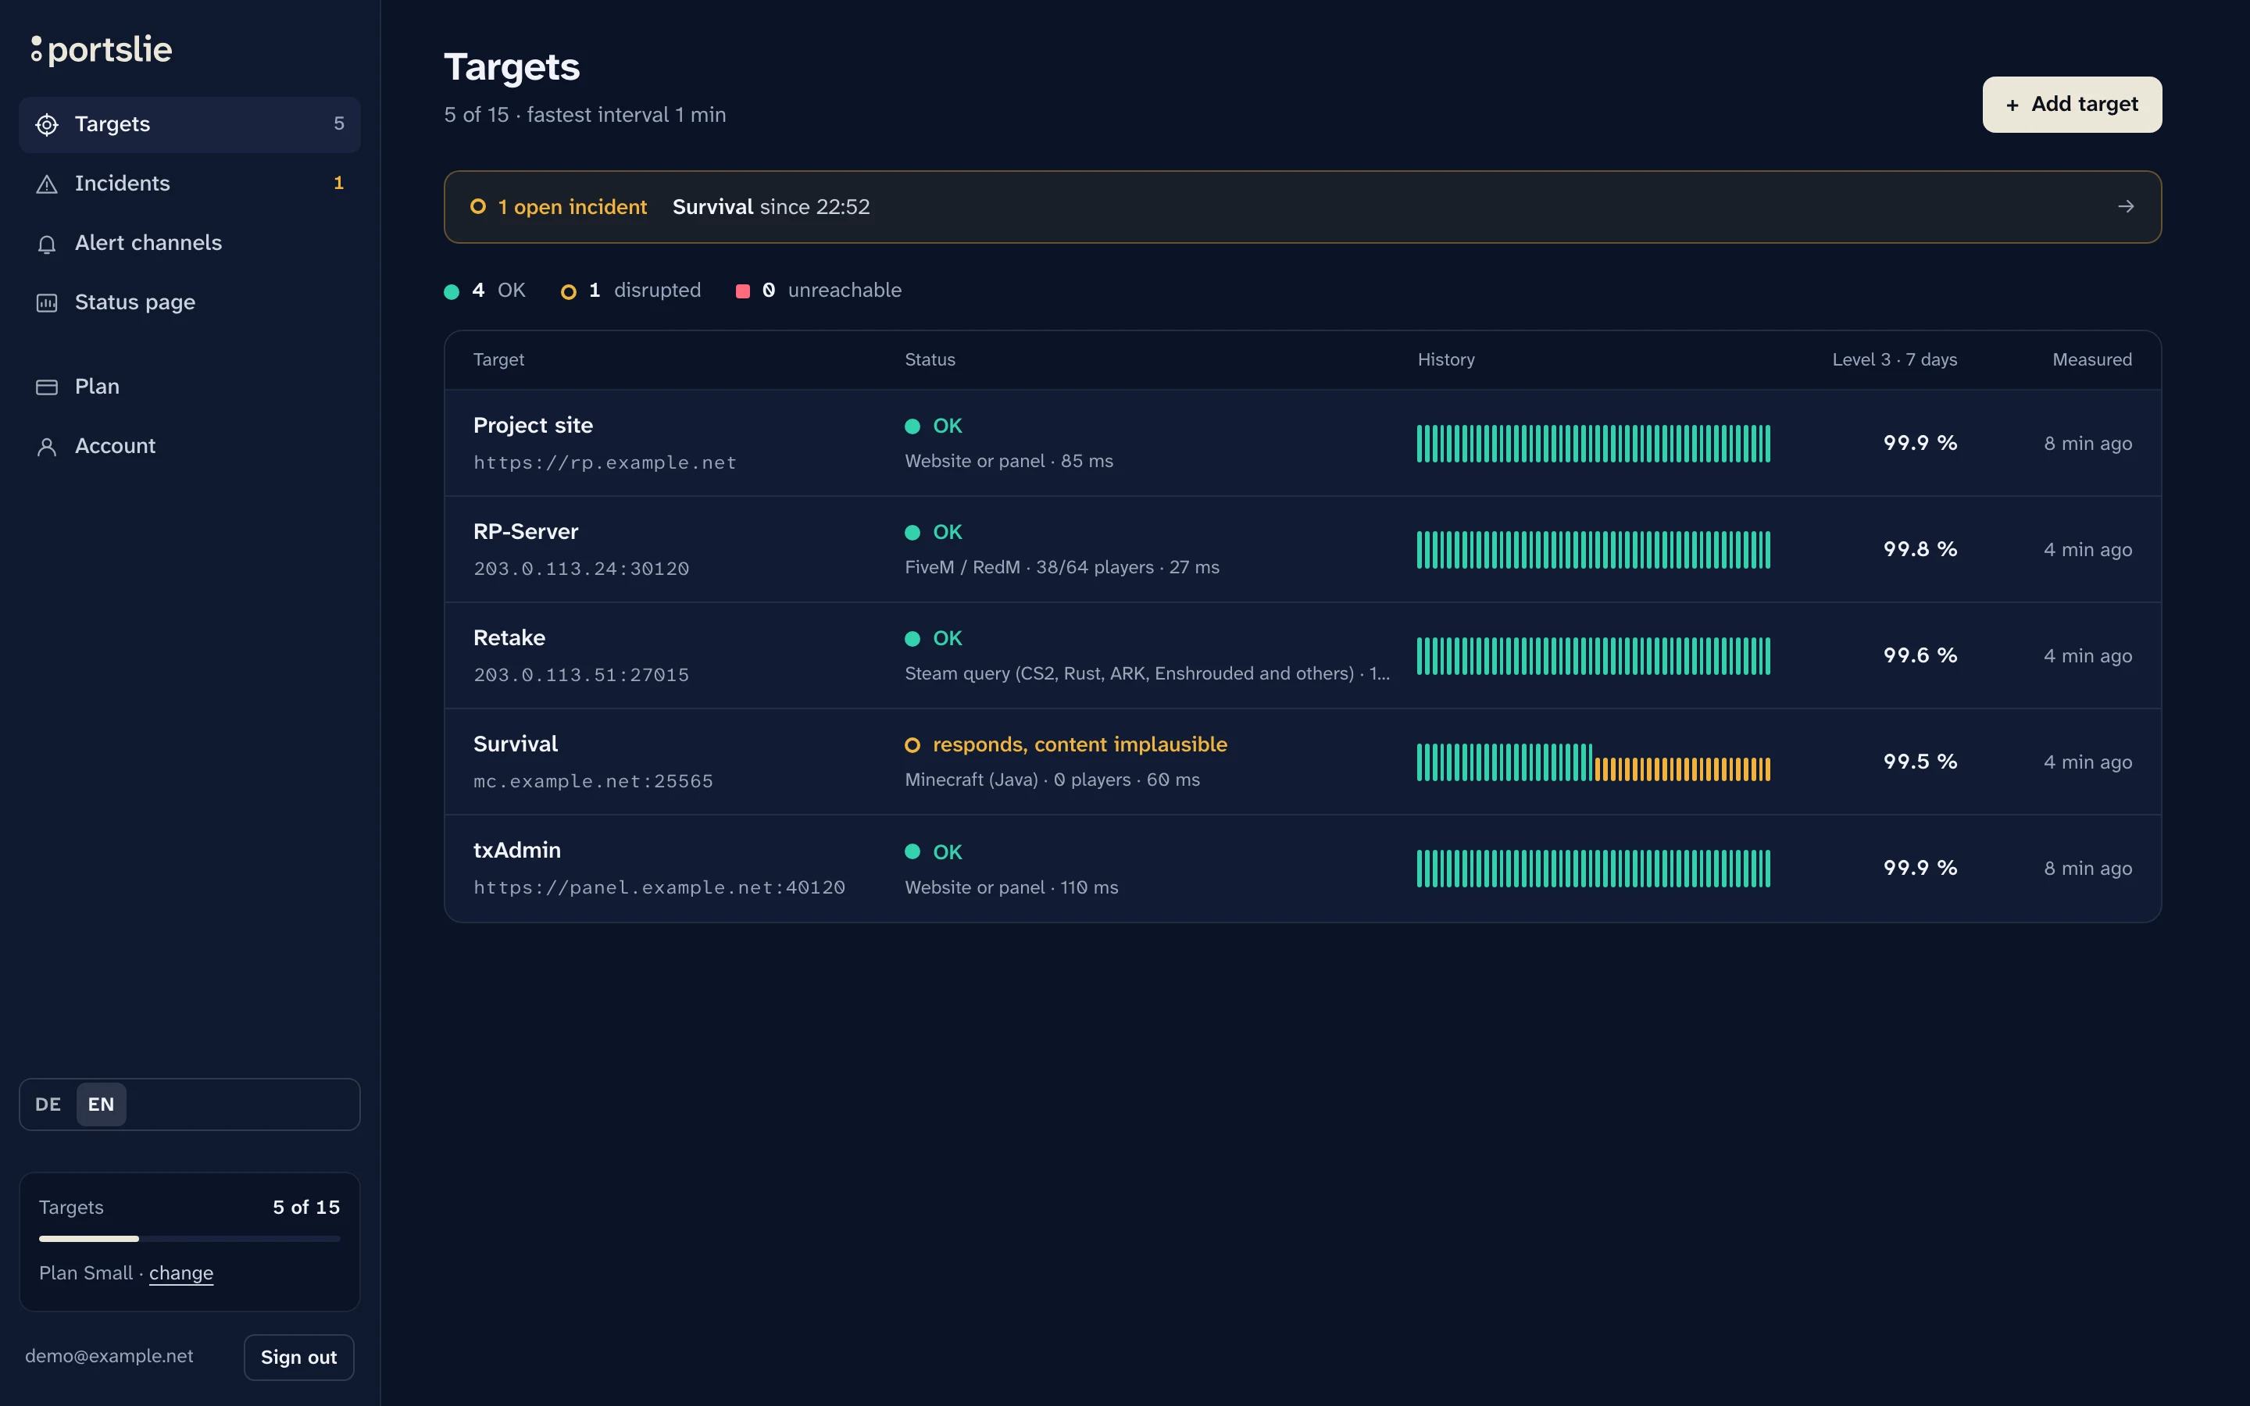Viewport: 2250px width, 1406px height.
Task: Click the Sign out button
Action: pos(298,1357)
